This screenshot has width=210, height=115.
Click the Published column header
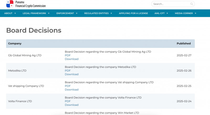point(183,43)
